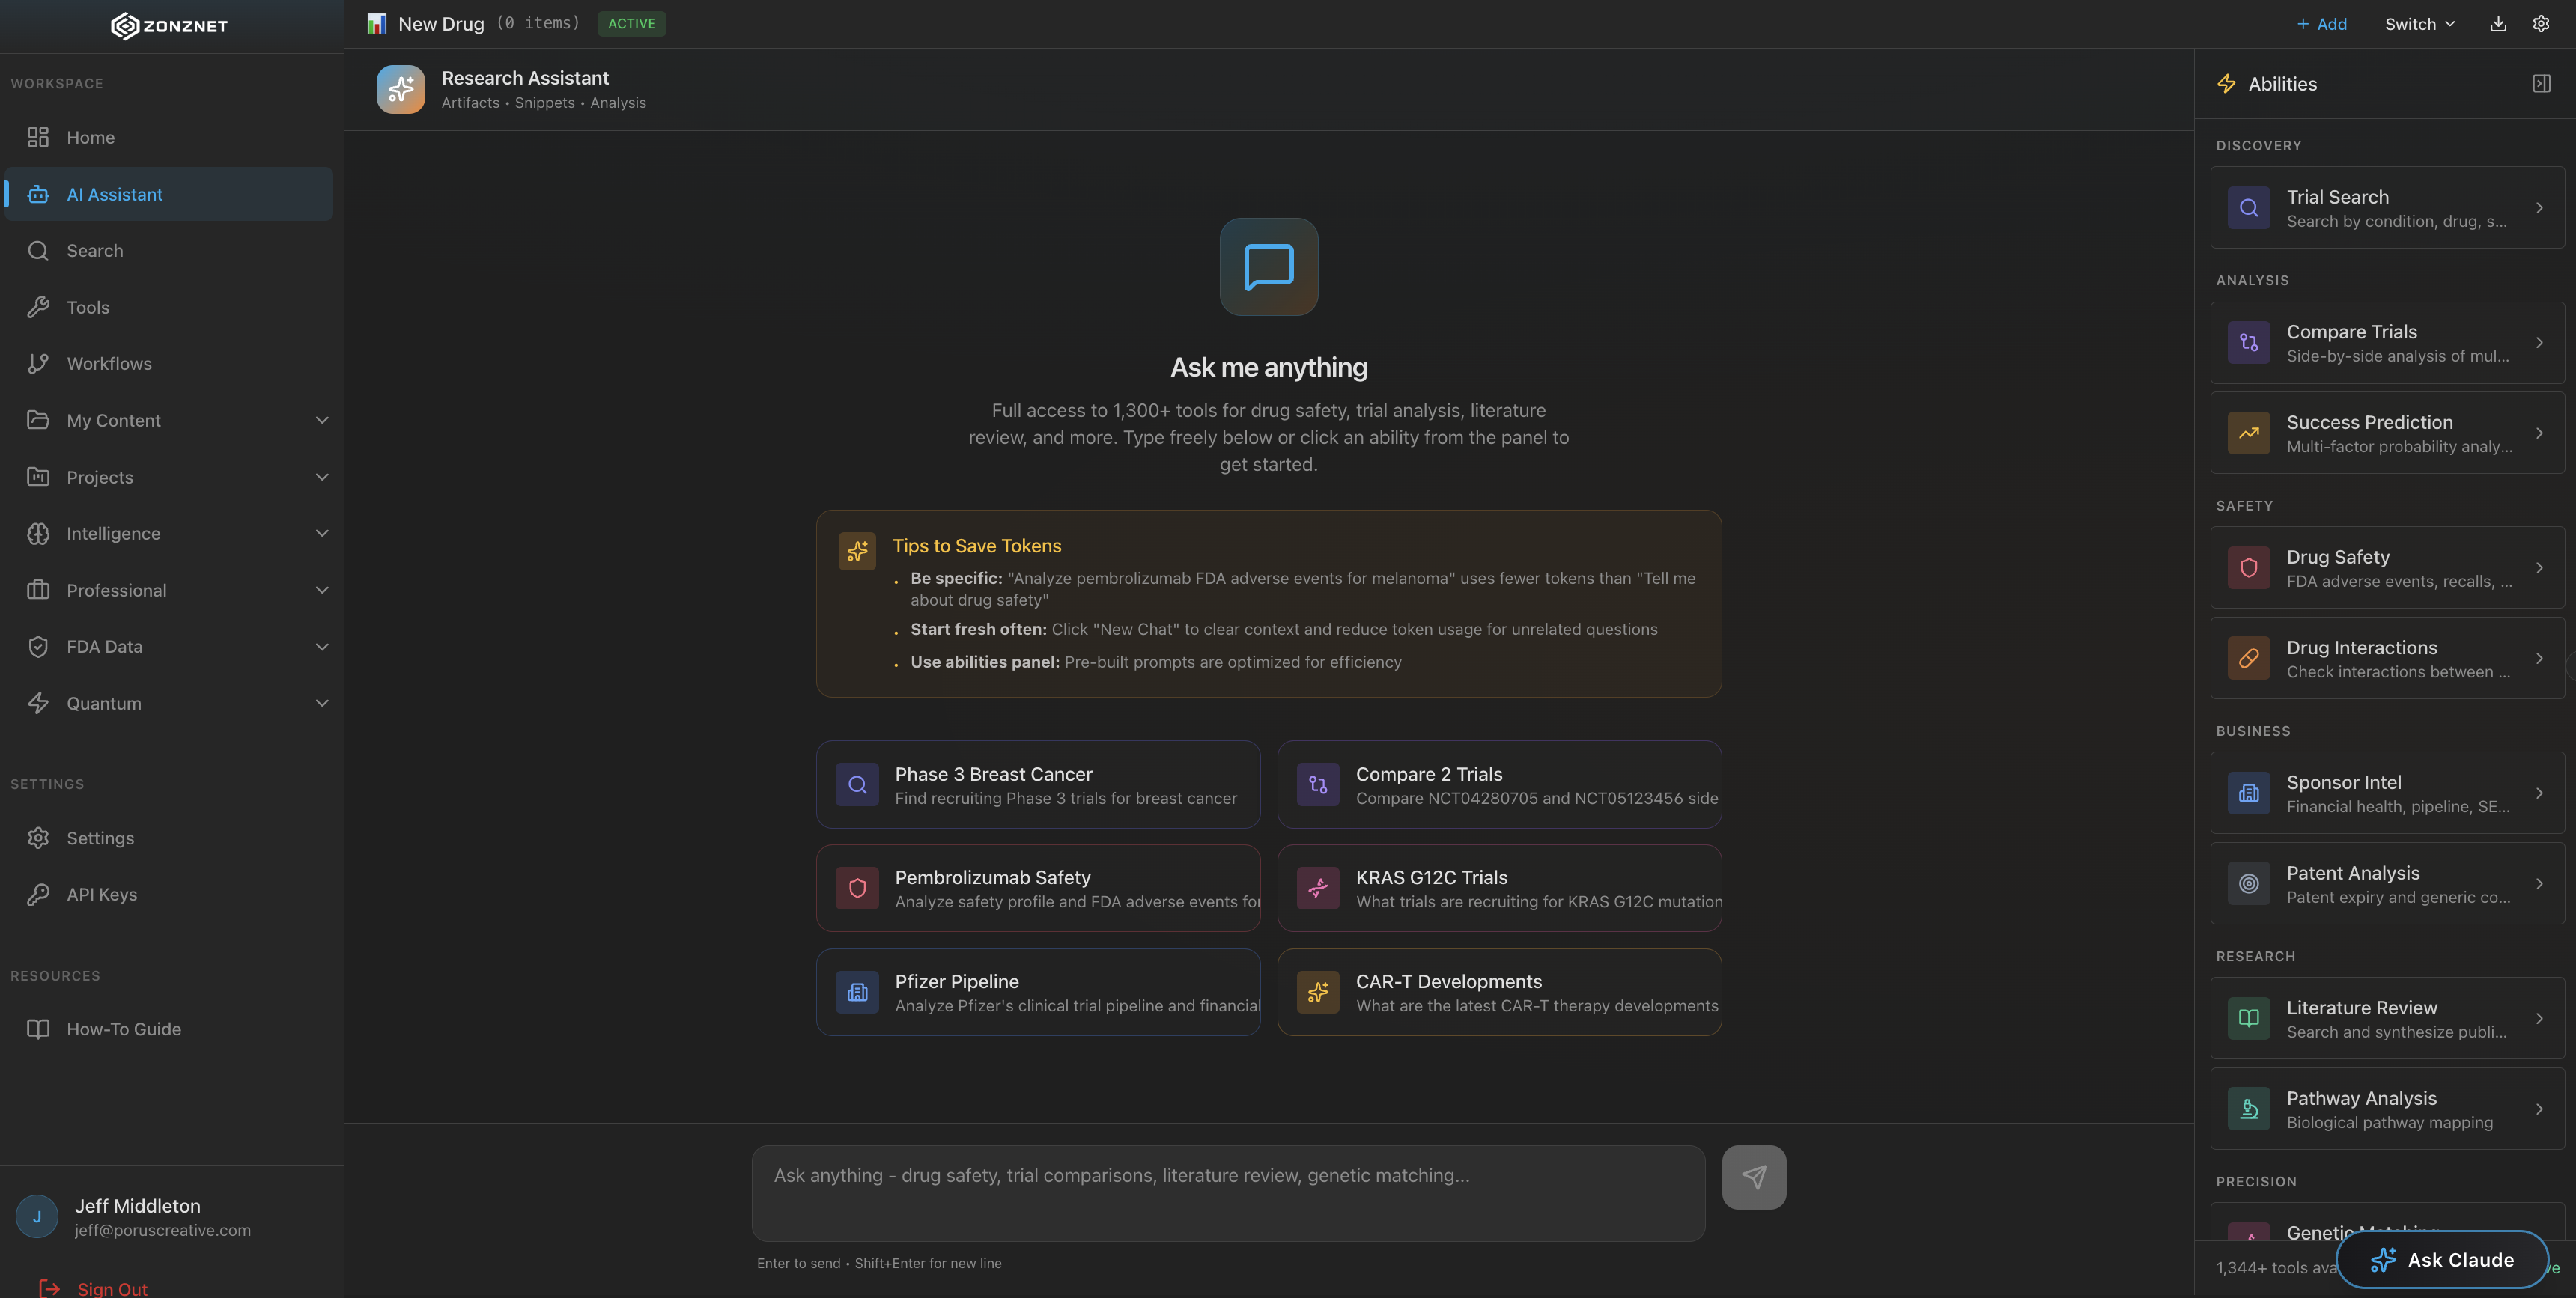2576x1298 pixels.
Task: Open the Trial Search ability icon
Action: tap(2249, 208)
